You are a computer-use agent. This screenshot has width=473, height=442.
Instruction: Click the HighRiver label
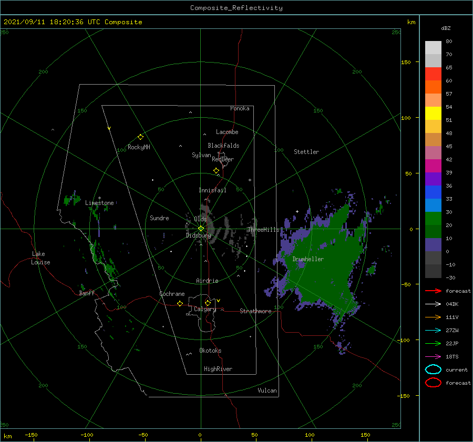tap(218, 369)
